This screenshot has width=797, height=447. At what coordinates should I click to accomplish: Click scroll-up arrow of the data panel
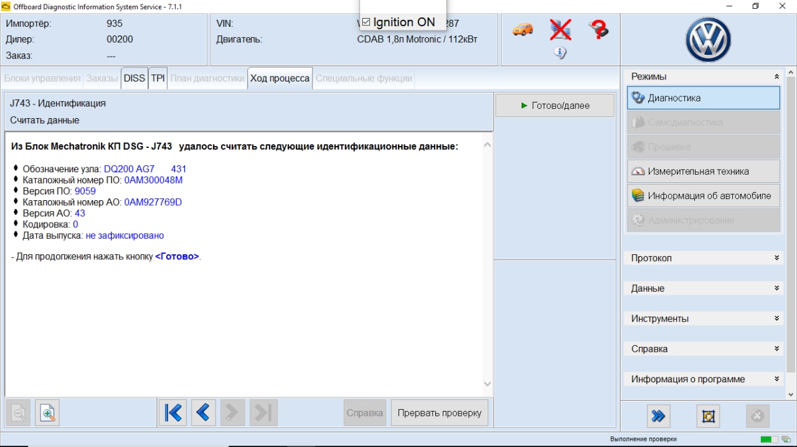(x=487, y=145)
